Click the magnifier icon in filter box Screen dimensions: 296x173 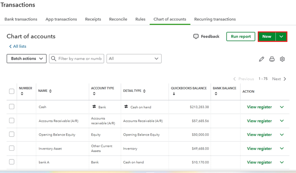[x=53, y=58]
